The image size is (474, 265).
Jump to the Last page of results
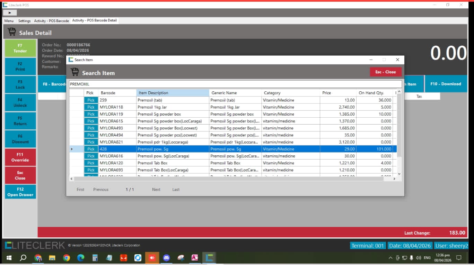click(176, 190)
